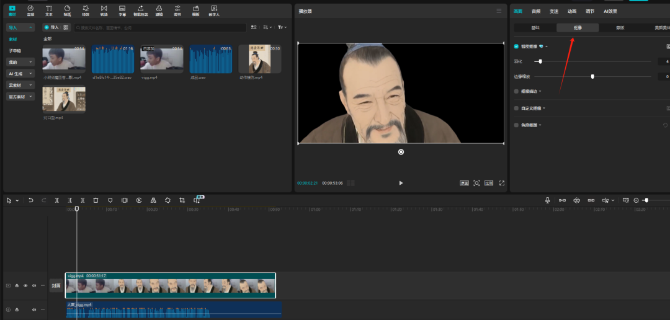
Task: Expand the 官方素材 sidebar dropdown
Action: [x=20, y=97]
